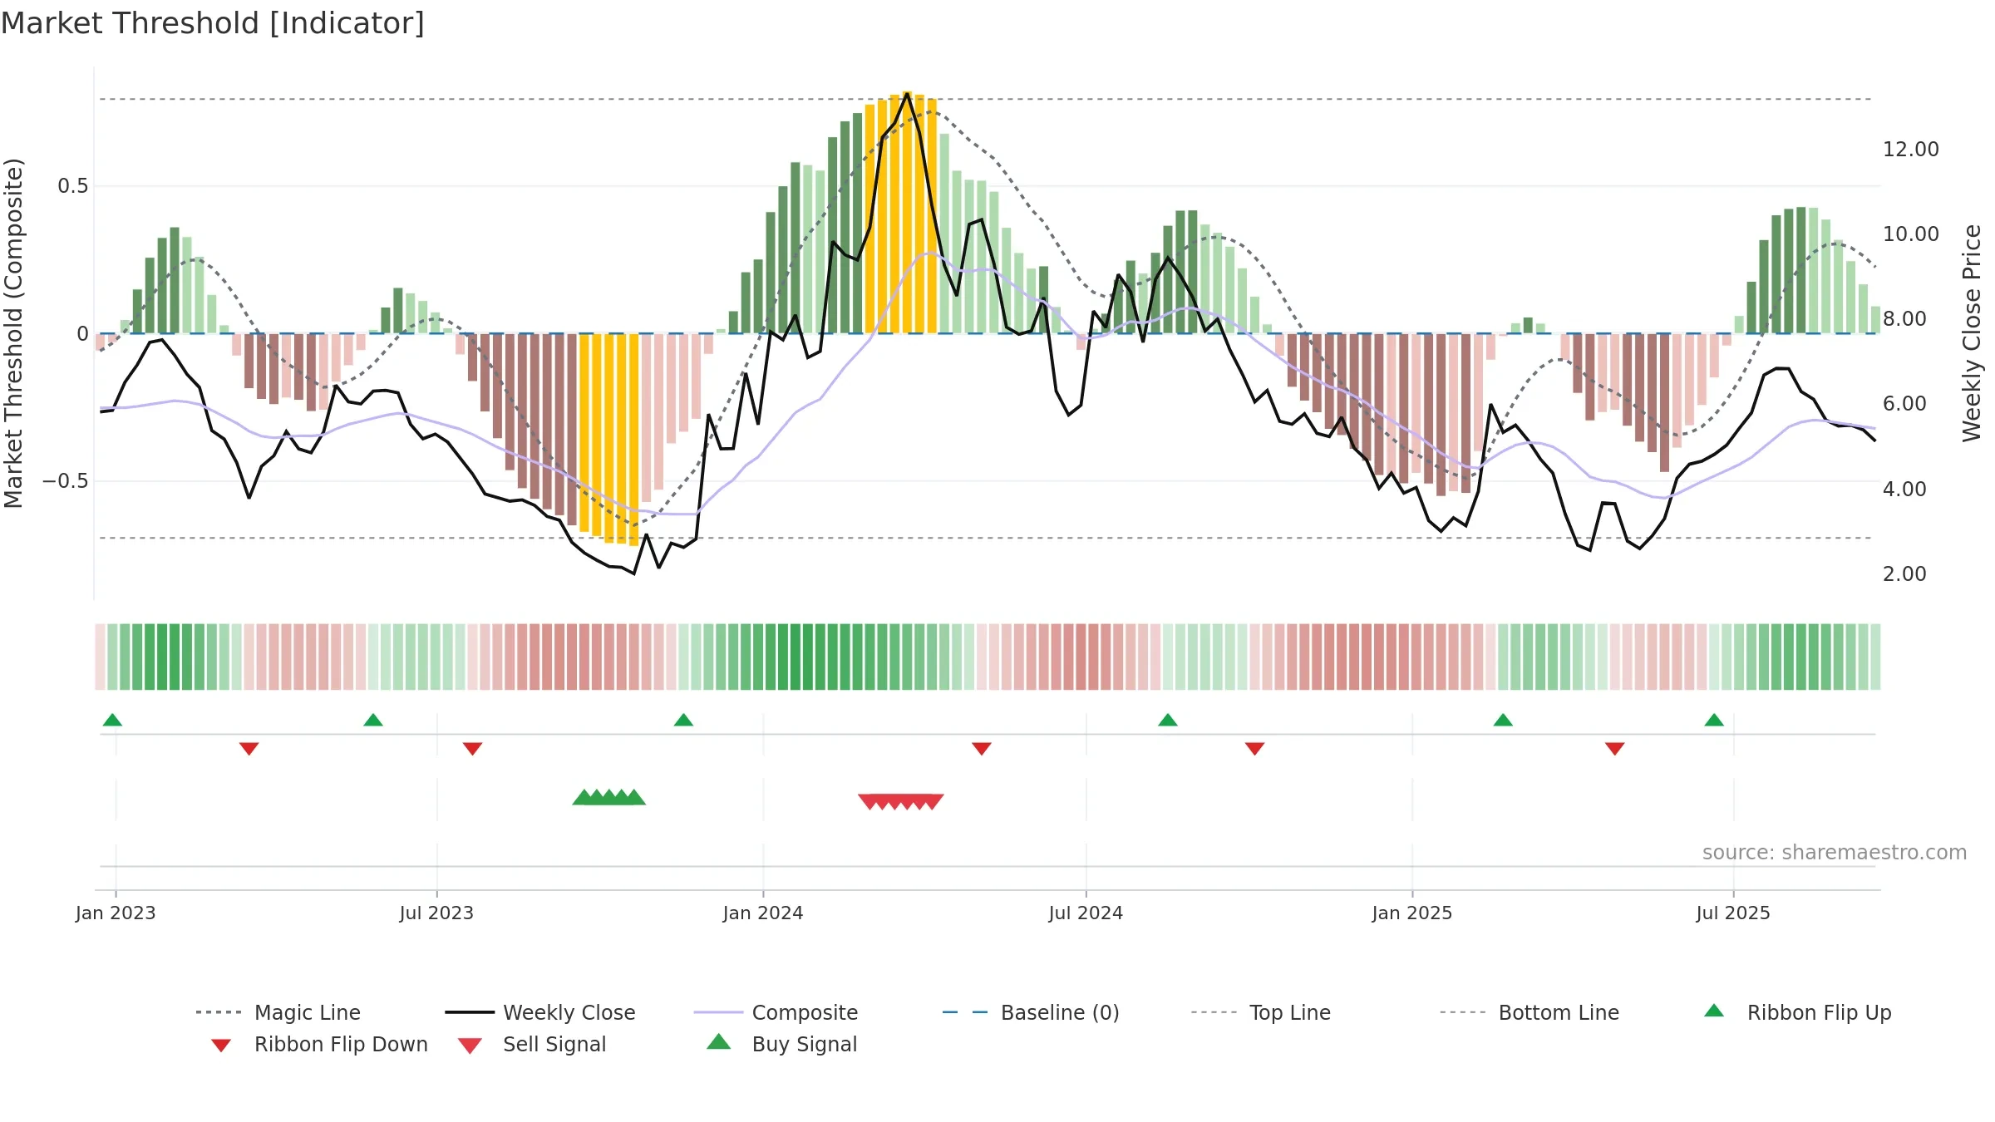Toggle the Top Line legend entry
This screenshot has width=1995, height=1122.
pyautogui.click(x=1261, y=1012)
